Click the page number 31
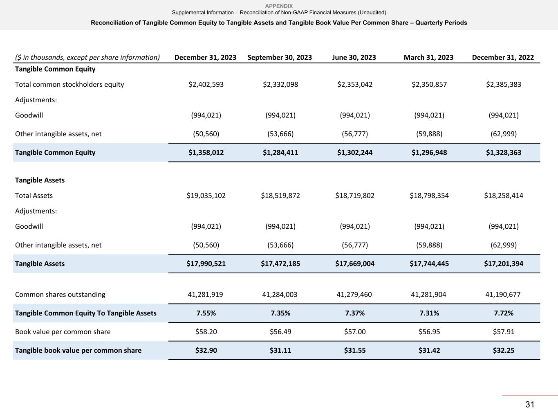 point(530,405)
